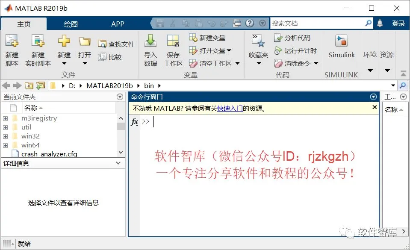Screen dimensions: 410x250
Task: Click the bin path segment
Action: 149,85
